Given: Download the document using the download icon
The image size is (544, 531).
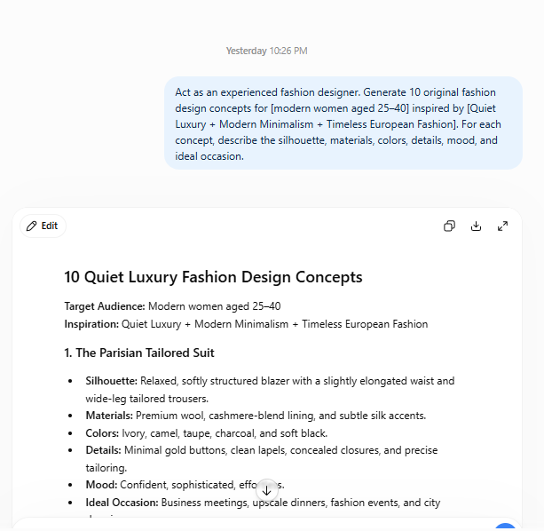Looking at the screenshot, I should click(476, 226).
